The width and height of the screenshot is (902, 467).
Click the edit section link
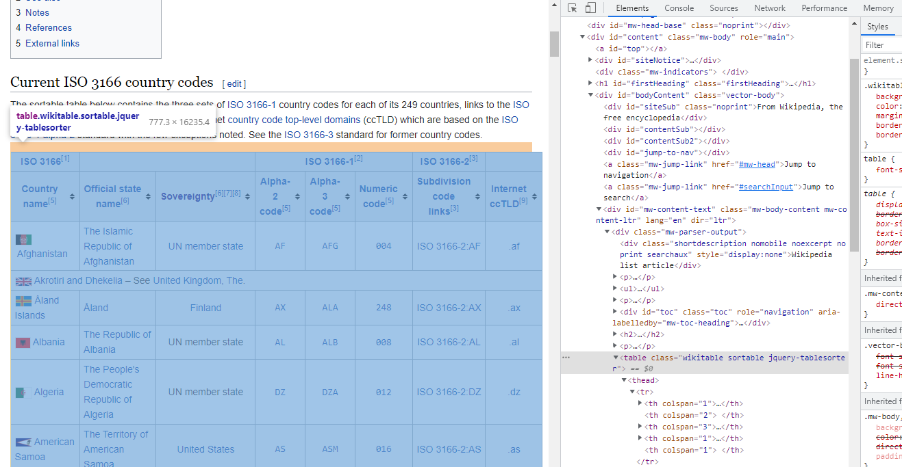click(x=234, y=83)
